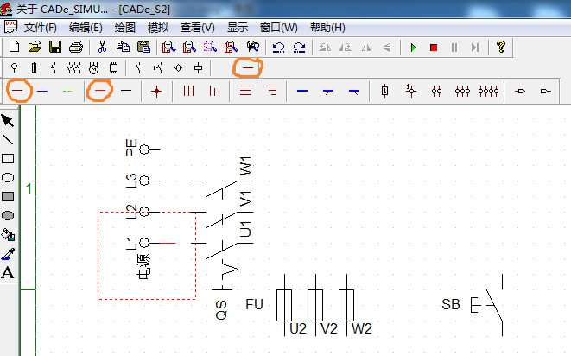The image size is (571, 356).
Task: Open help with the yellow question mark
Action: (501, 47)
